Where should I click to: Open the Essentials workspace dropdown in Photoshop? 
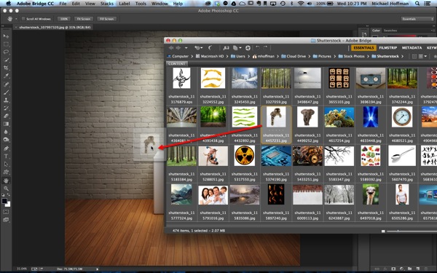(x=417, y=19)
